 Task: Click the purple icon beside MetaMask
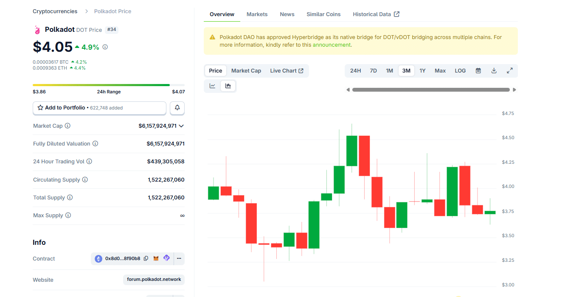pos(166,258)
